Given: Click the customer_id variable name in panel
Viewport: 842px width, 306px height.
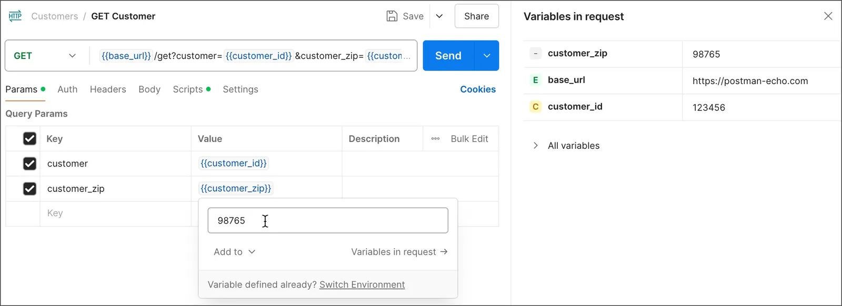Looking at the screenshot, I should (575, 107).
